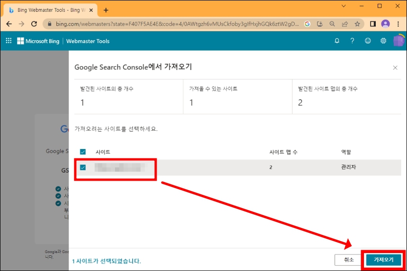Toggle the select-all checkbox beside 사이트 header
Image resolution: width=407 pixels, height=271 pixels.
(83, 152)
